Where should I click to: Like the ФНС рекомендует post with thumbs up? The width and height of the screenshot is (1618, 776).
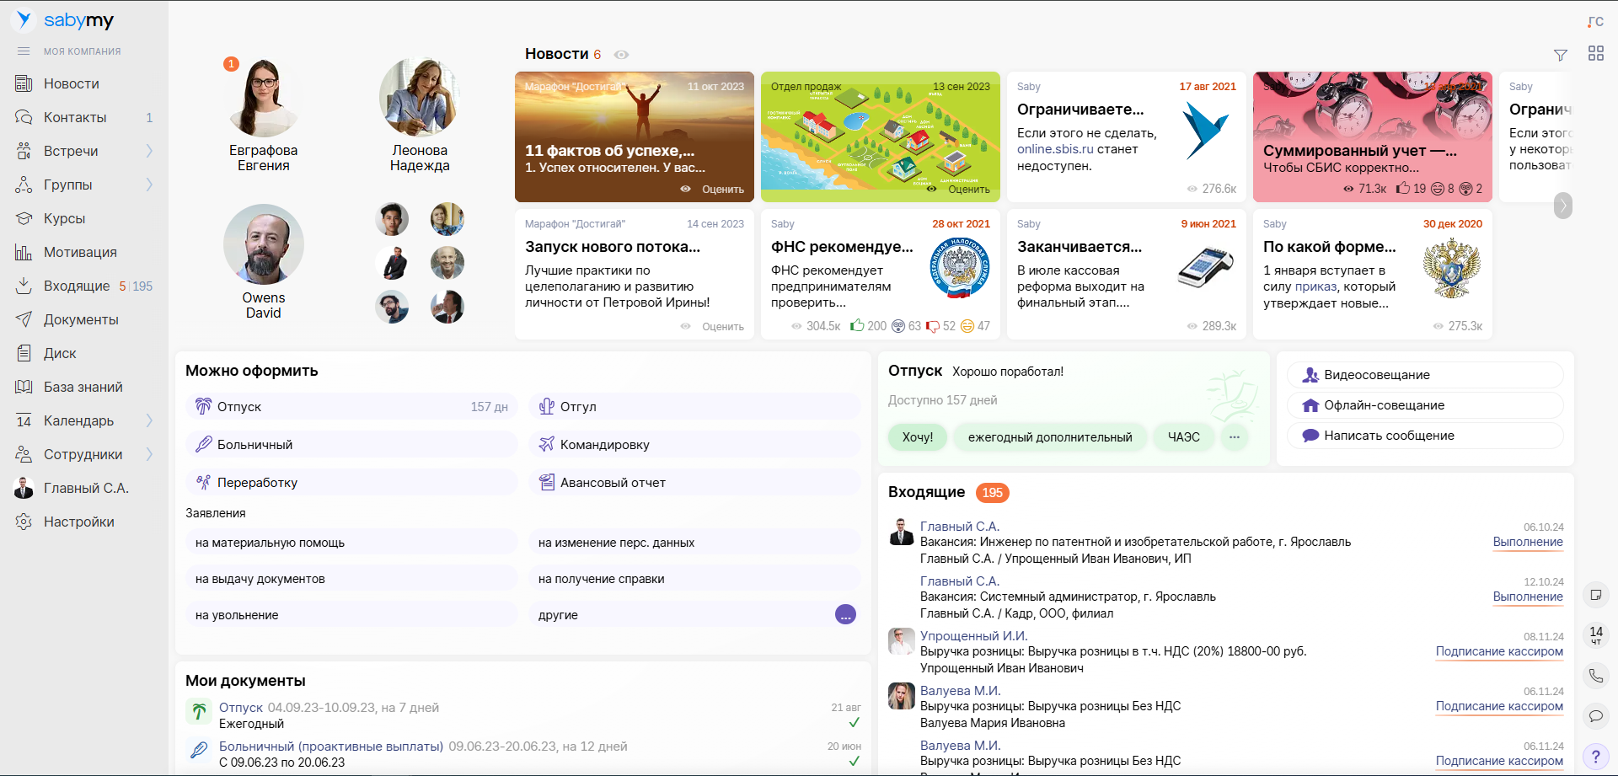click(x=858, y=325)
